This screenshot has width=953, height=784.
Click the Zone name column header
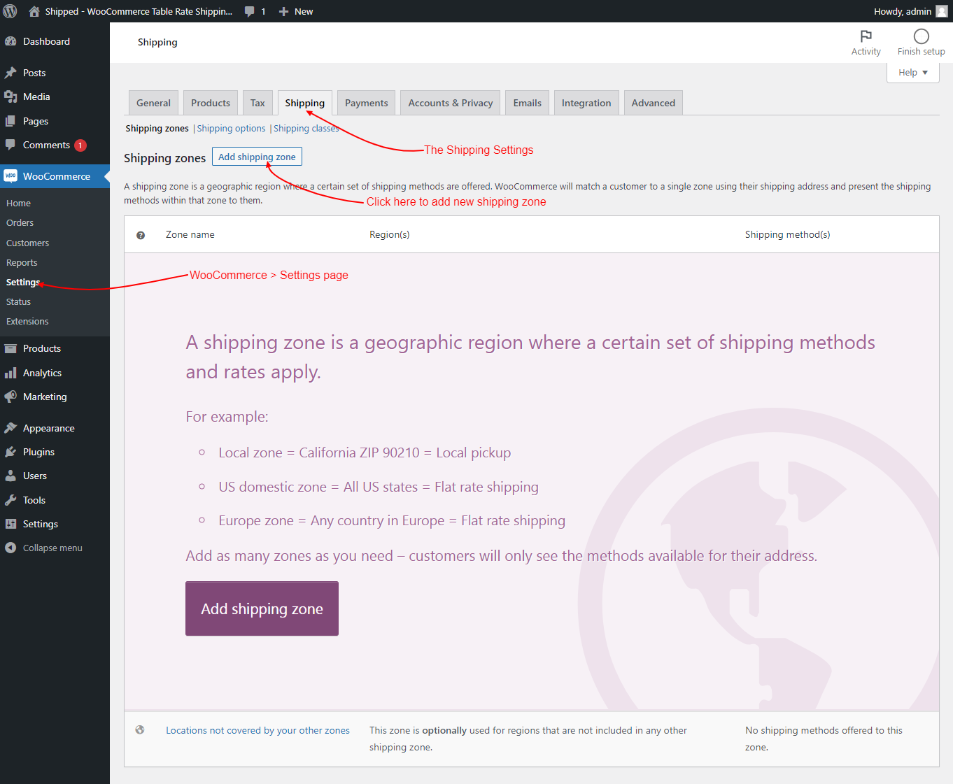pos(190,235)
